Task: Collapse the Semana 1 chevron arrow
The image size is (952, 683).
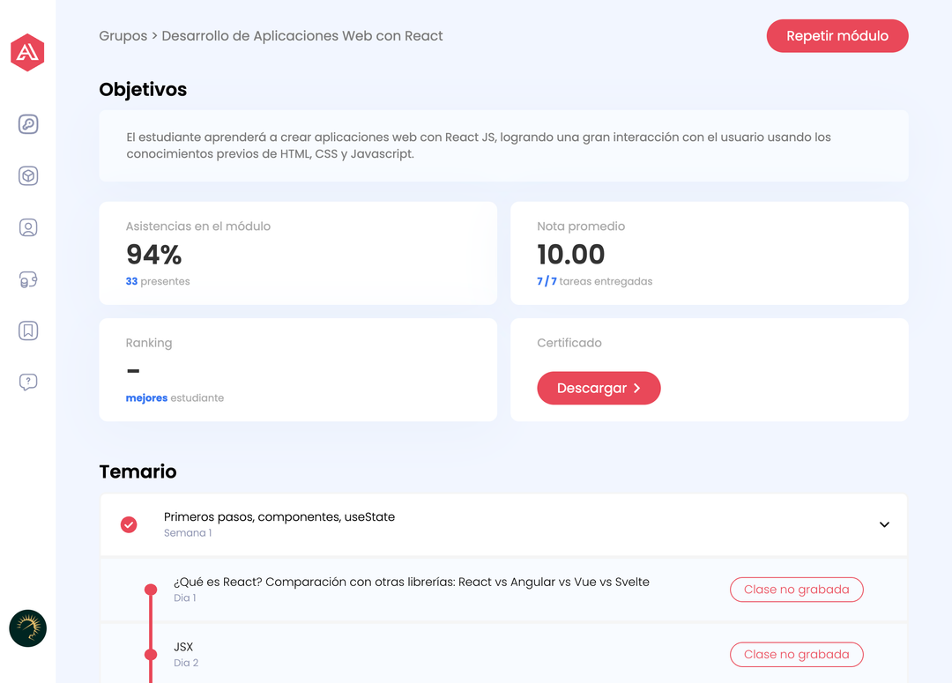Action: pyautogui.click(x=884, y=524)
